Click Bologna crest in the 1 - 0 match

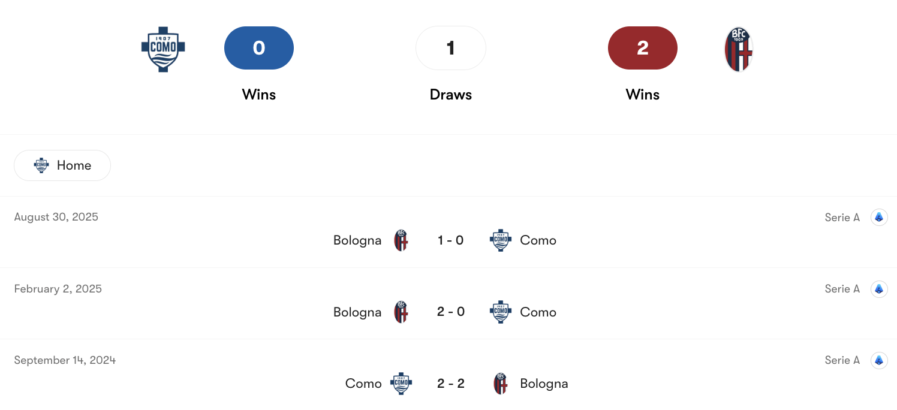[x=401, y=240]
